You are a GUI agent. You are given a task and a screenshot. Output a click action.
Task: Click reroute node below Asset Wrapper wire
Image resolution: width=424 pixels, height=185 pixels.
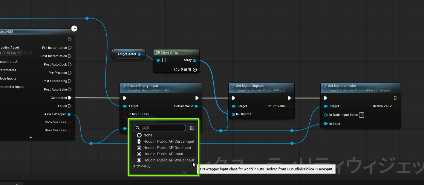[x=91, y=143]
